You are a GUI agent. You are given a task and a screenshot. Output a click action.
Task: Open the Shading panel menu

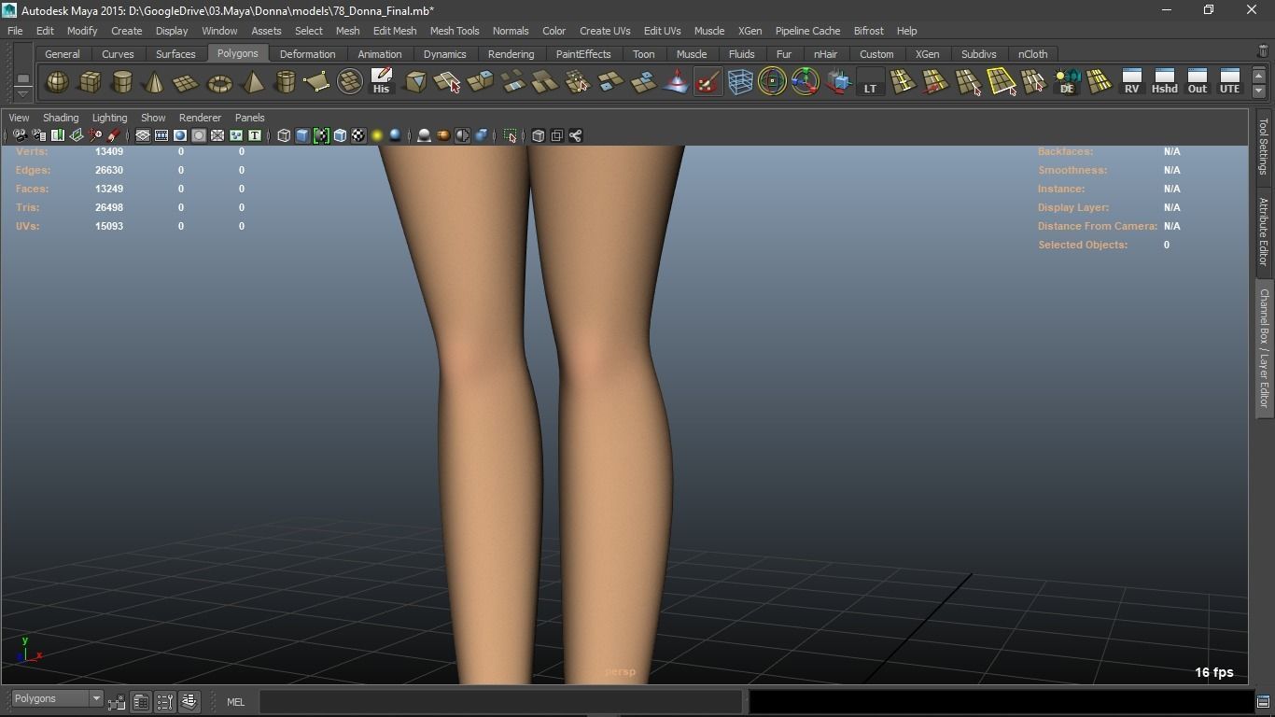[x=61, y=118]
